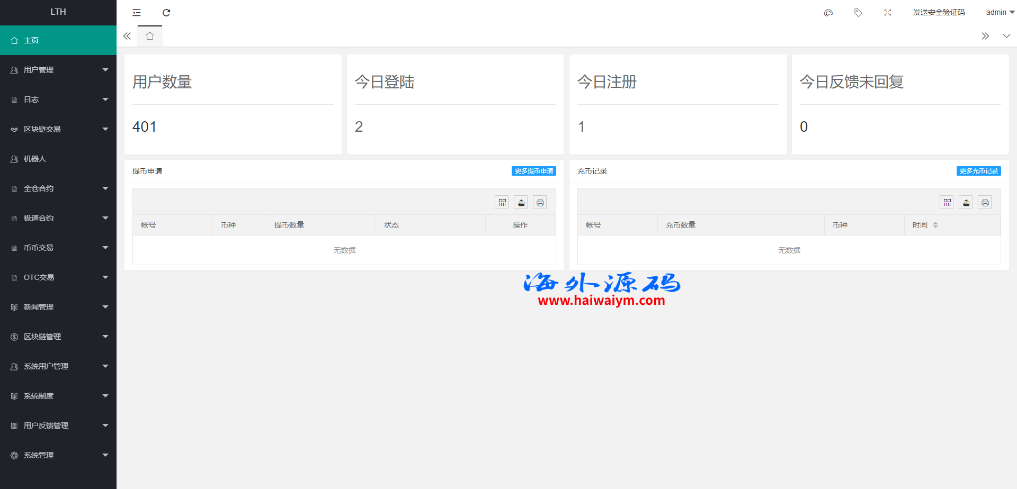Toggle fullscreen mode icon
This screenshot has width=1017, height=489.
[x=888, y=13]
